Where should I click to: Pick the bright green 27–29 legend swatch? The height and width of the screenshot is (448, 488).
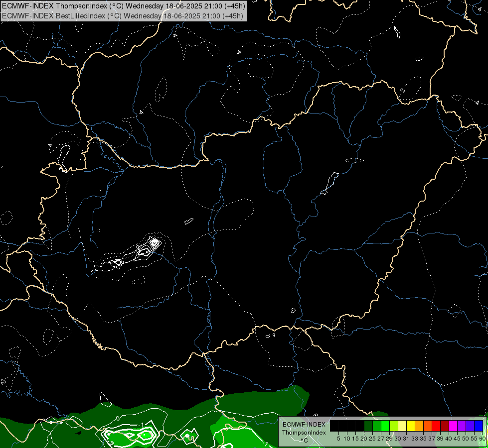tap(385, 426)
